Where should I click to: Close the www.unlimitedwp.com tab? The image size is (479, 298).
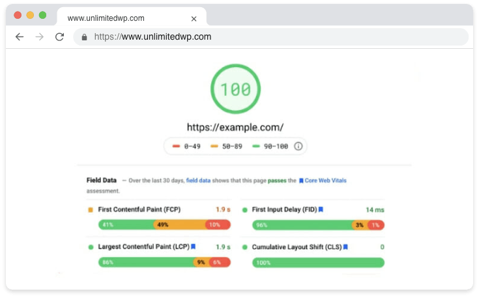pos(194,19)
